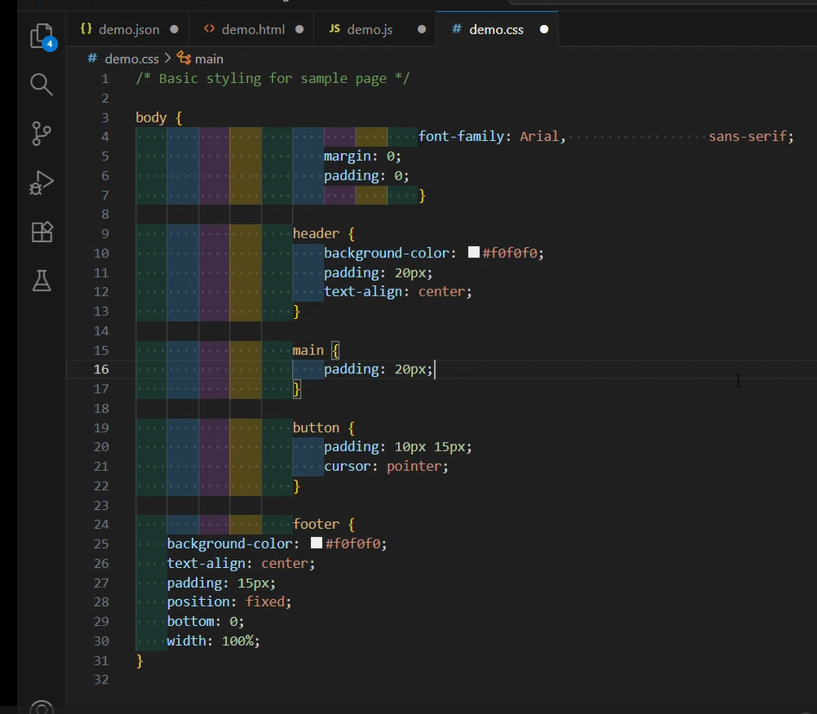
Task: Open the Source Control view
Action: 41,133
